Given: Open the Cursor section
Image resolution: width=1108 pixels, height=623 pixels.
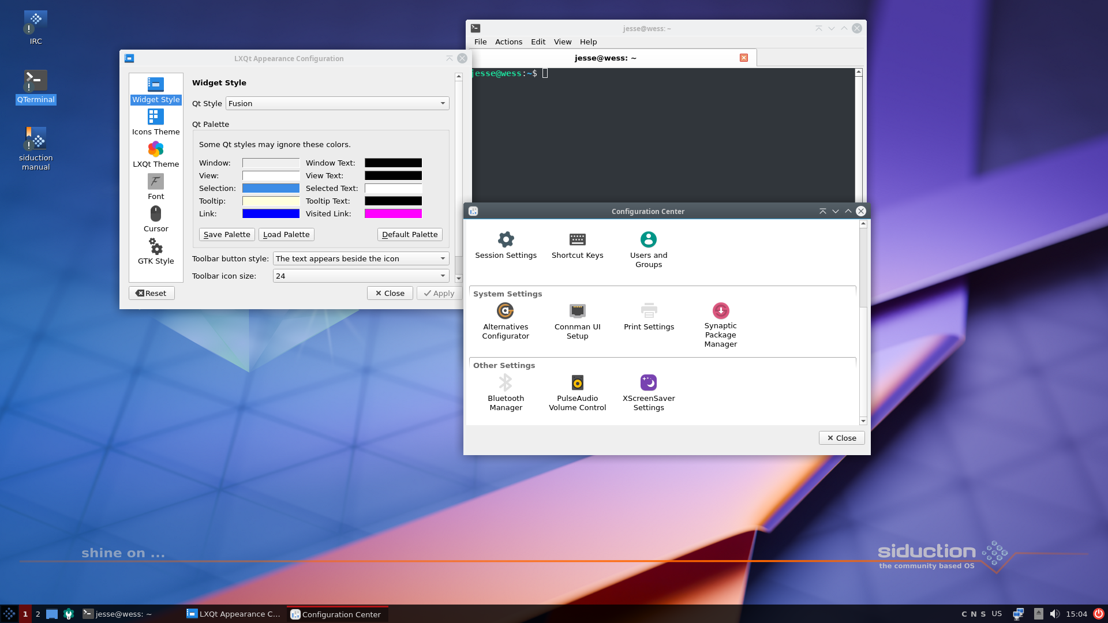Looking at the screenshot, I should coord(156,219).
